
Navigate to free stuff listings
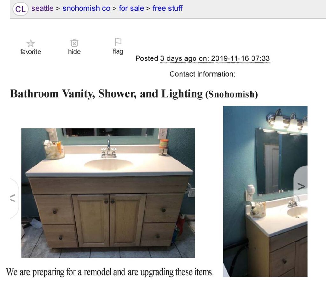point(167,8)
